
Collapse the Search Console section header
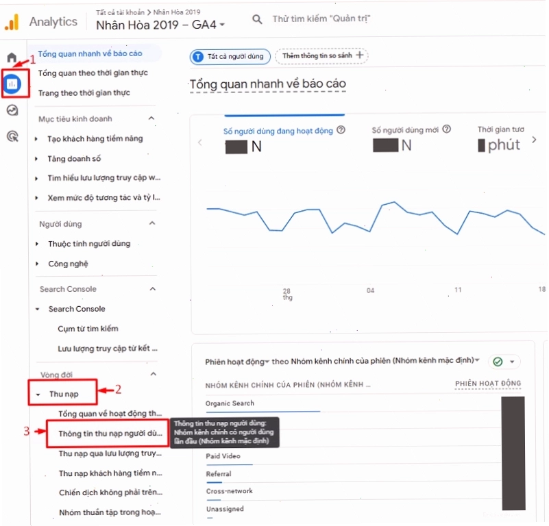point(153,289)
